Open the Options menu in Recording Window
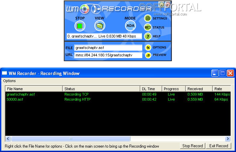The width and height of the screenshot is (236, 152). (x=9, y=81)
